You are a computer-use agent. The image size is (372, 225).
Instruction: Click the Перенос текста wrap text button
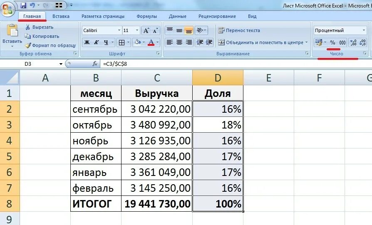click(239, 30)
